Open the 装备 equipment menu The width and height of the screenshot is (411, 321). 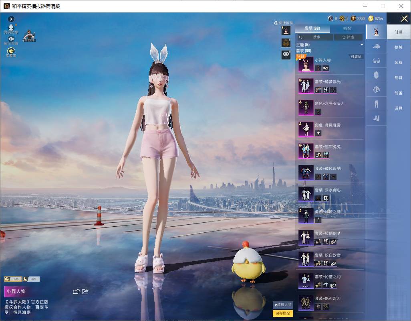(399, 63)
